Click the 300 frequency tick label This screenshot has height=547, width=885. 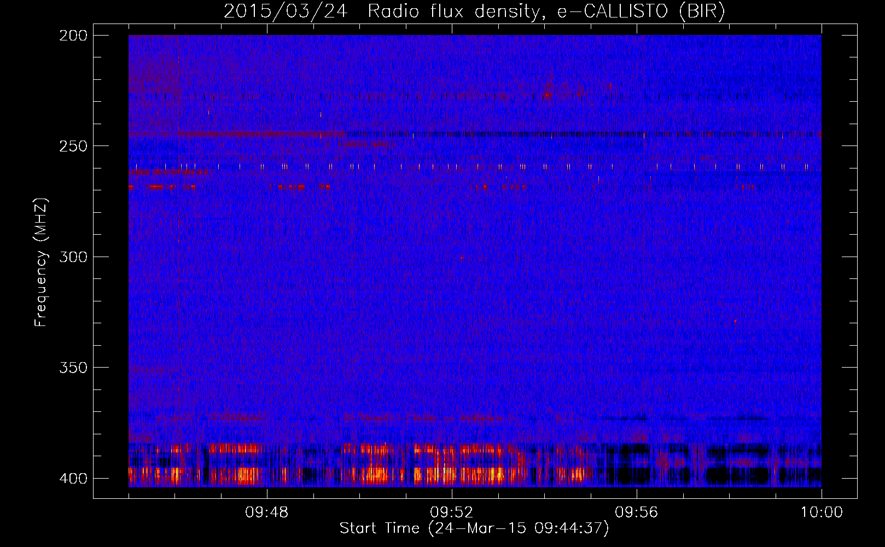pos(73,257)
